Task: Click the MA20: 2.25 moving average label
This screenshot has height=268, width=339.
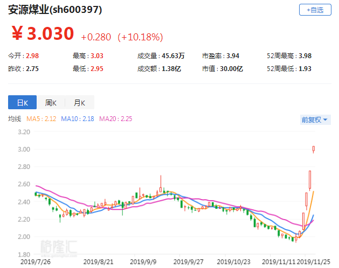Action: click(x=116, y=119)
